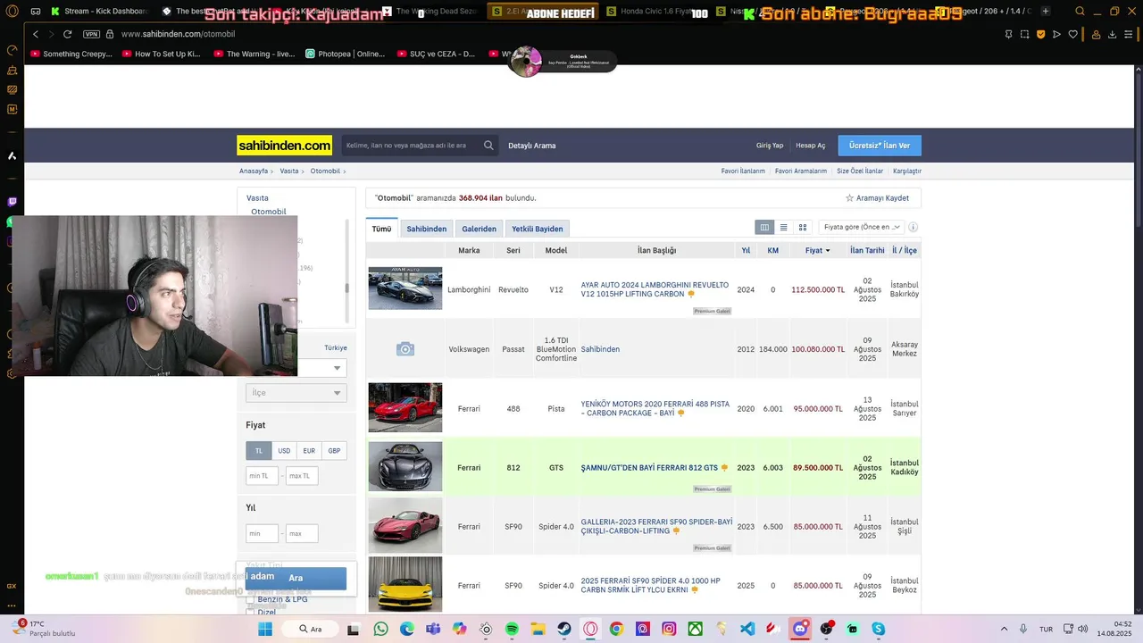Select GBP currency toggle

[334, 451]
